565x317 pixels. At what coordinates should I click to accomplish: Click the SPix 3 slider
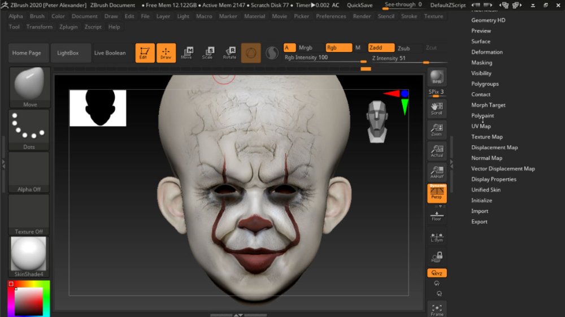click(x=436, y=93)
